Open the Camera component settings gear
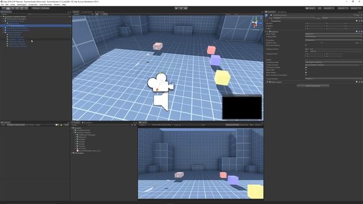The height and width of the screenshot is (204, 363). coord(361,32)
